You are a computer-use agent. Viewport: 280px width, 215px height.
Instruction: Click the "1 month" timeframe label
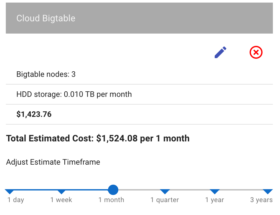pos(111,200)
